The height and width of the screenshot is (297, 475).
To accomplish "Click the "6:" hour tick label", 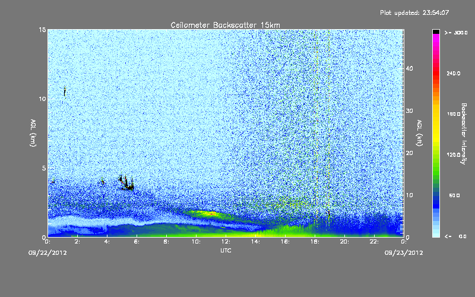I will pyautogui.click(x=137, y=242).
